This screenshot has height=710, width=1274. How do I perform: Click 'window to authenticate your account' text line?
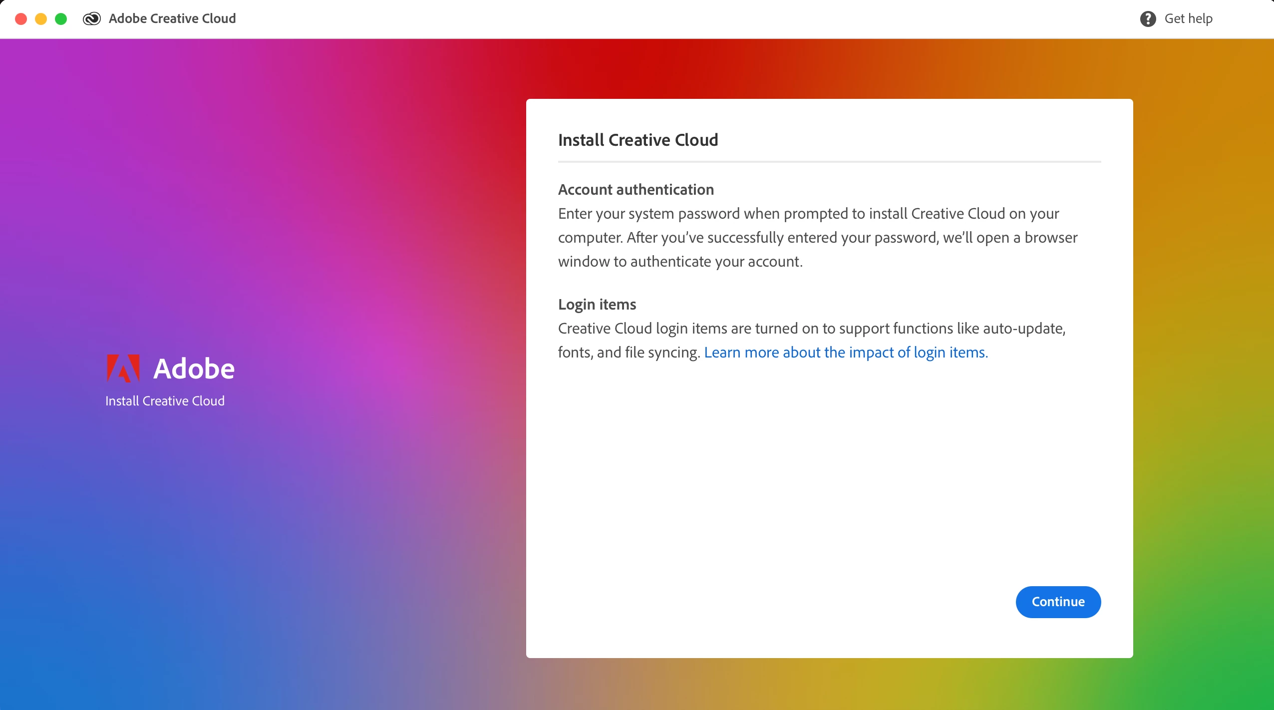(680, 262)
